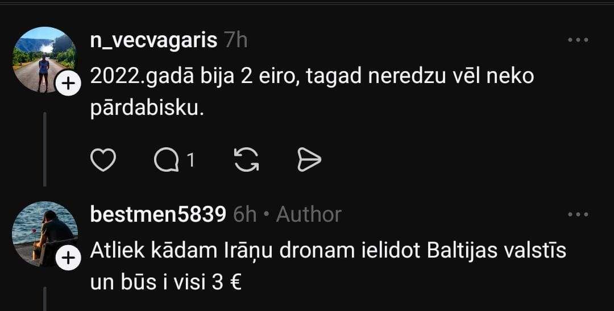
Task: View the reply count number 1
Action: pyautogui.click(x=190, y=160)
